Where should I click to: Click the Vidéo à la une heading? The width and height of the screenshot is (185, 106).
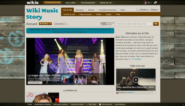[137, 66]
